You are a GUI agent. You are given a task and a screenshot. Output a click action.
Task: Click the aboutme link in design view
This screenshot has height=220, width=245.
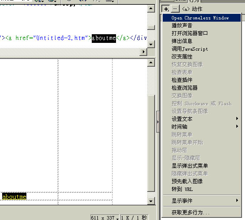coord(14,197)
